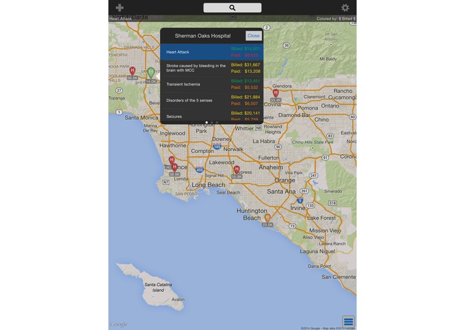Select Stroke caused by bleeding row
The height and width of the screenshot is (330, 465).
[x=211, y=68]
